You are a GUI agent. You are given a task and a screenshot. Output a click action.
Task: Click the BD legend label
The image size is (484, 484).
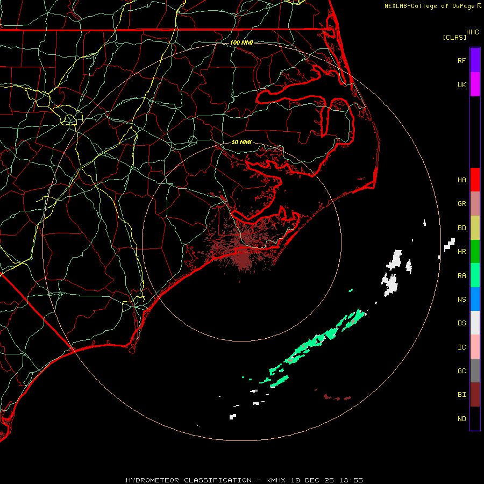point(462,228)
